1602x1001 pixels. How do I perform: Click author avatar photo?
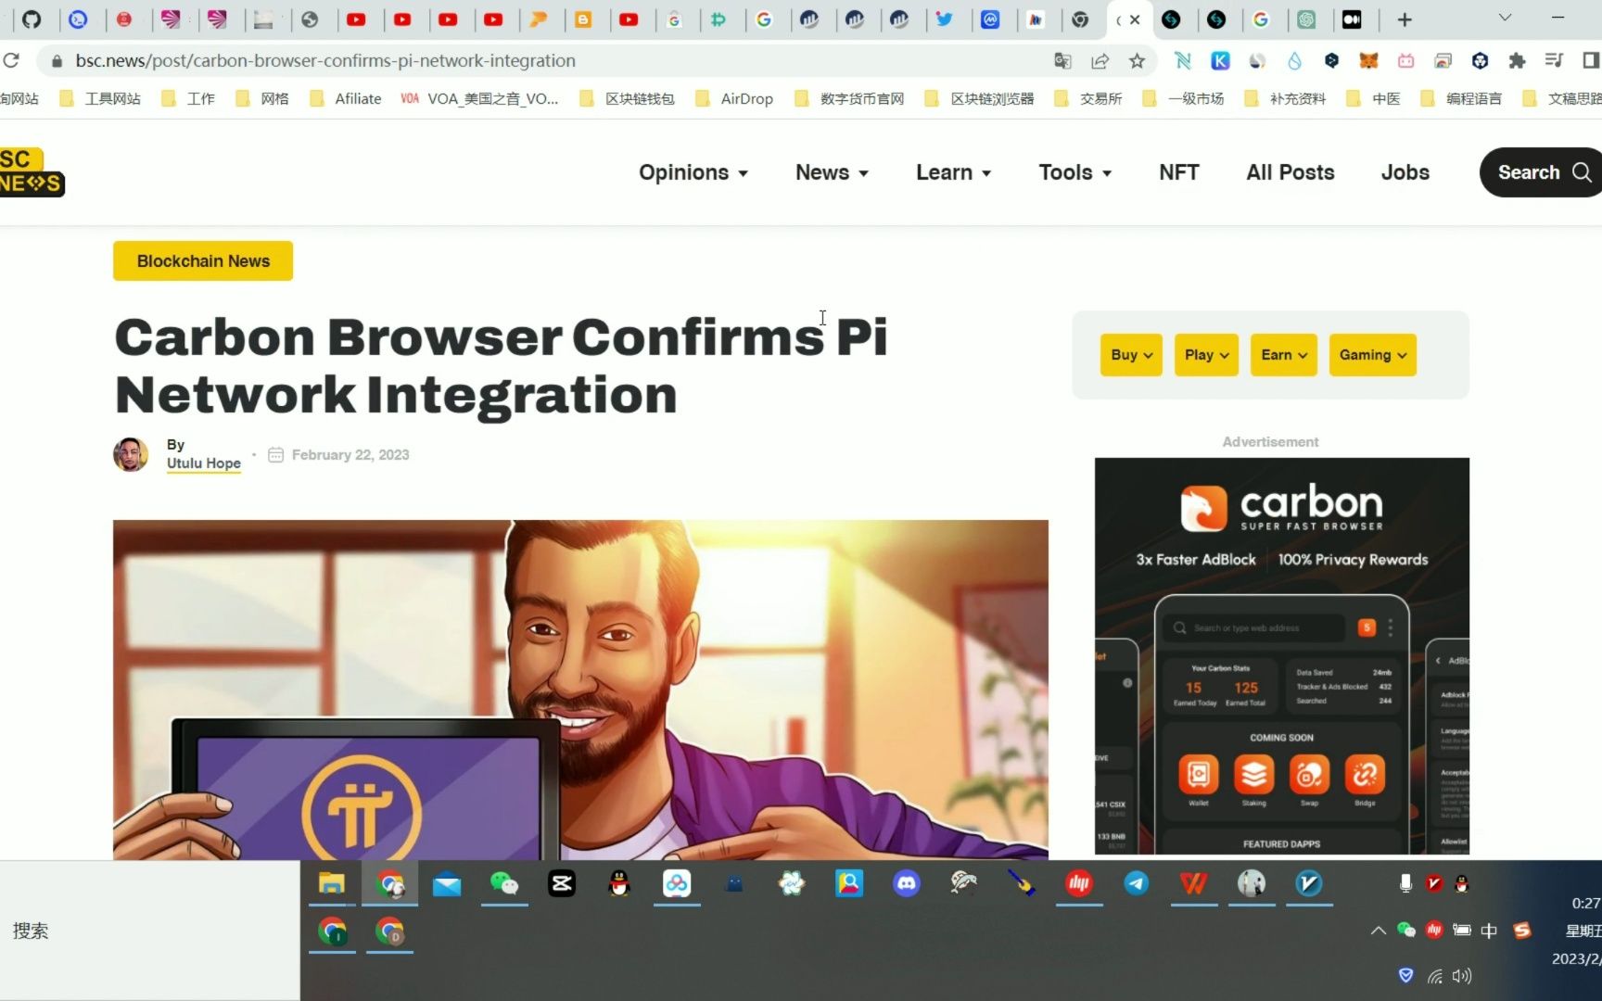[131, 454]
